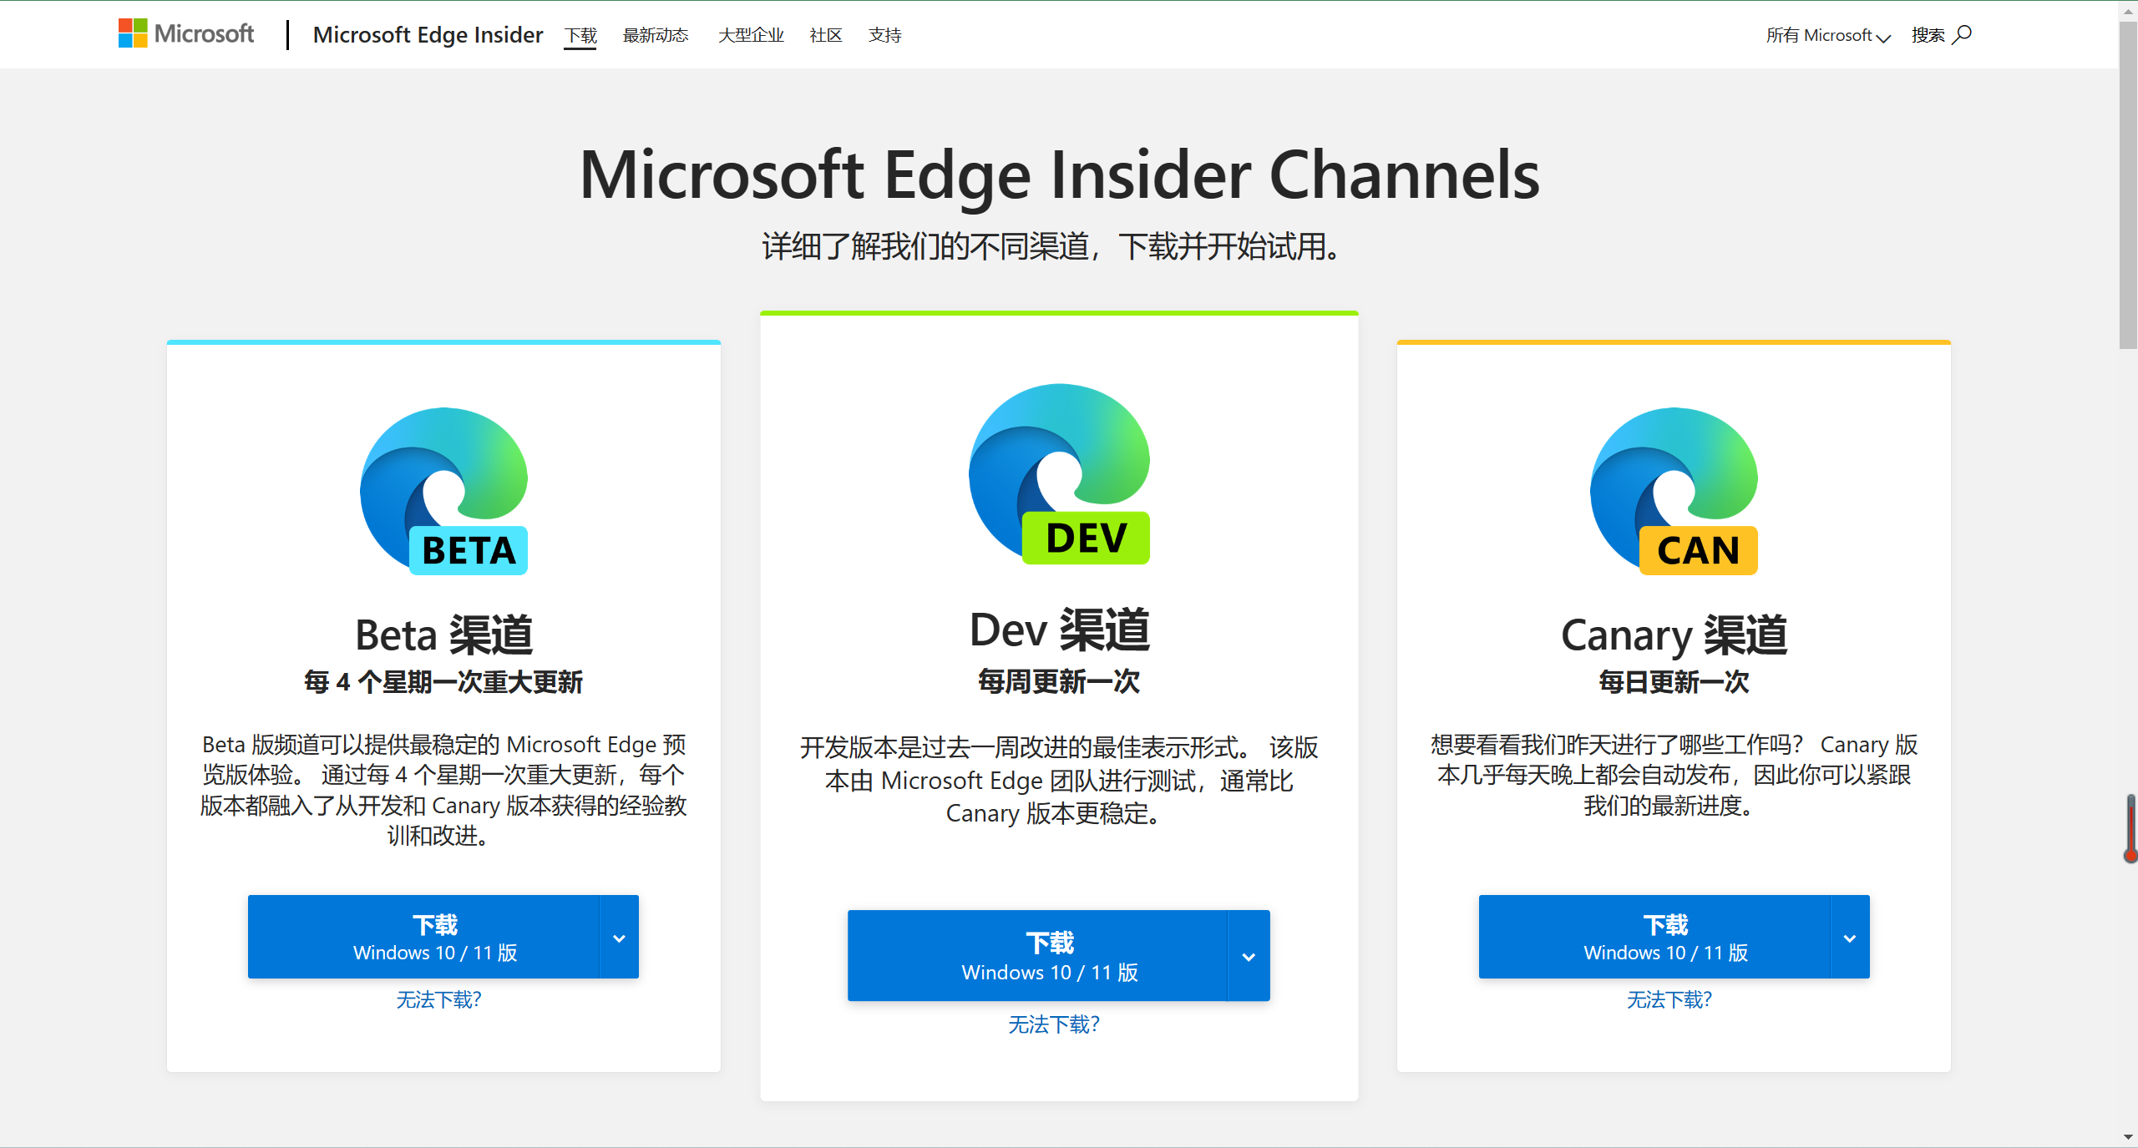This screenshot has height=1148, width=2138.
Task: Open the 最新动态 menu item
Action: pyautogui.click(x=656, y=35)
